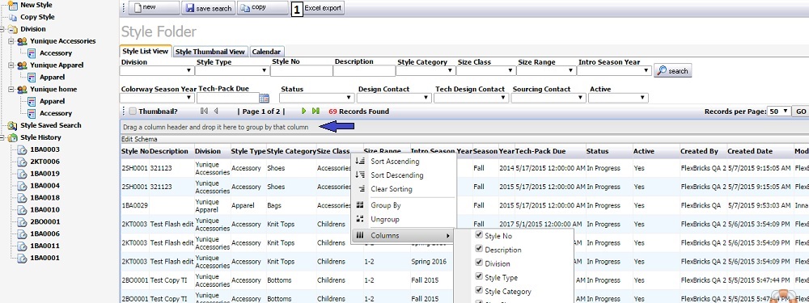Click the Yunique Apparel group icon
Image resolution: width=809 pixels, height=303 pixels.
[22, 65]
